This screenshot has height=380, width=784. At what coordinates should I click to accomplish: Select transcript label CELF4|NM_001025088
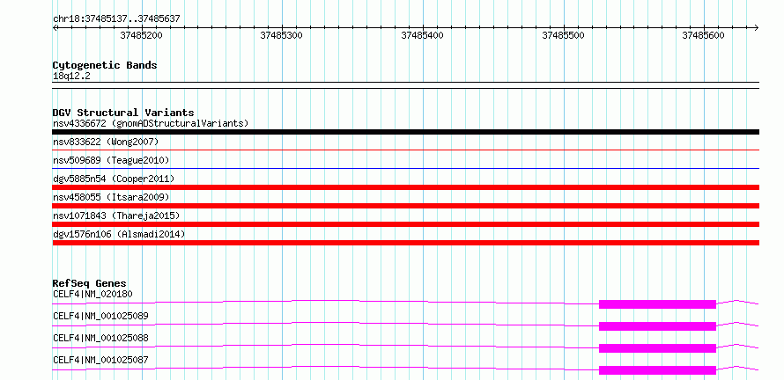click(100, 338)
